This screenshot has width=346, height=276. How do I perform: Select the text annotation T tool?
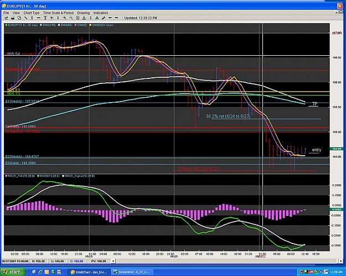point(45,18)
